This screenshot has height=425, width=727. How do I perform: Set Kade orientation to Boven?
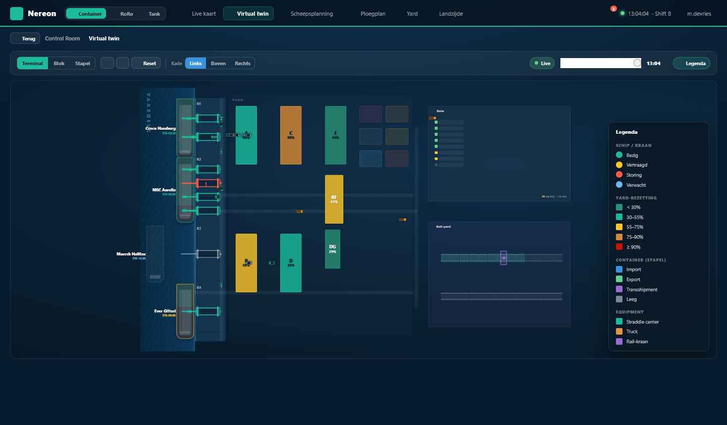(x=218, y=63)
